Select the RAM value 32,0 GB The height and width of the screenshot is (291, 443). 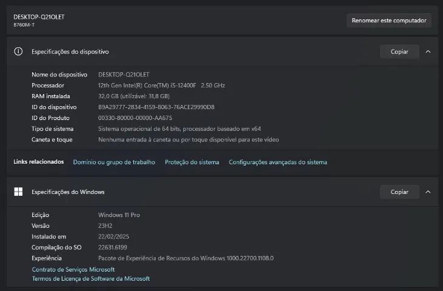[134, 96]
